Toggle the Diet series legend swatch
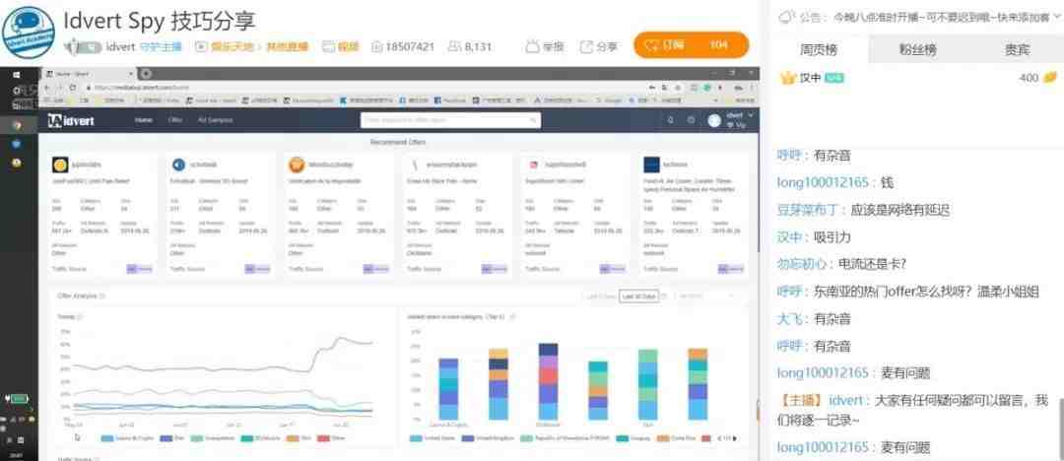This screenshot has height=461, width=1064. point(166,438)
